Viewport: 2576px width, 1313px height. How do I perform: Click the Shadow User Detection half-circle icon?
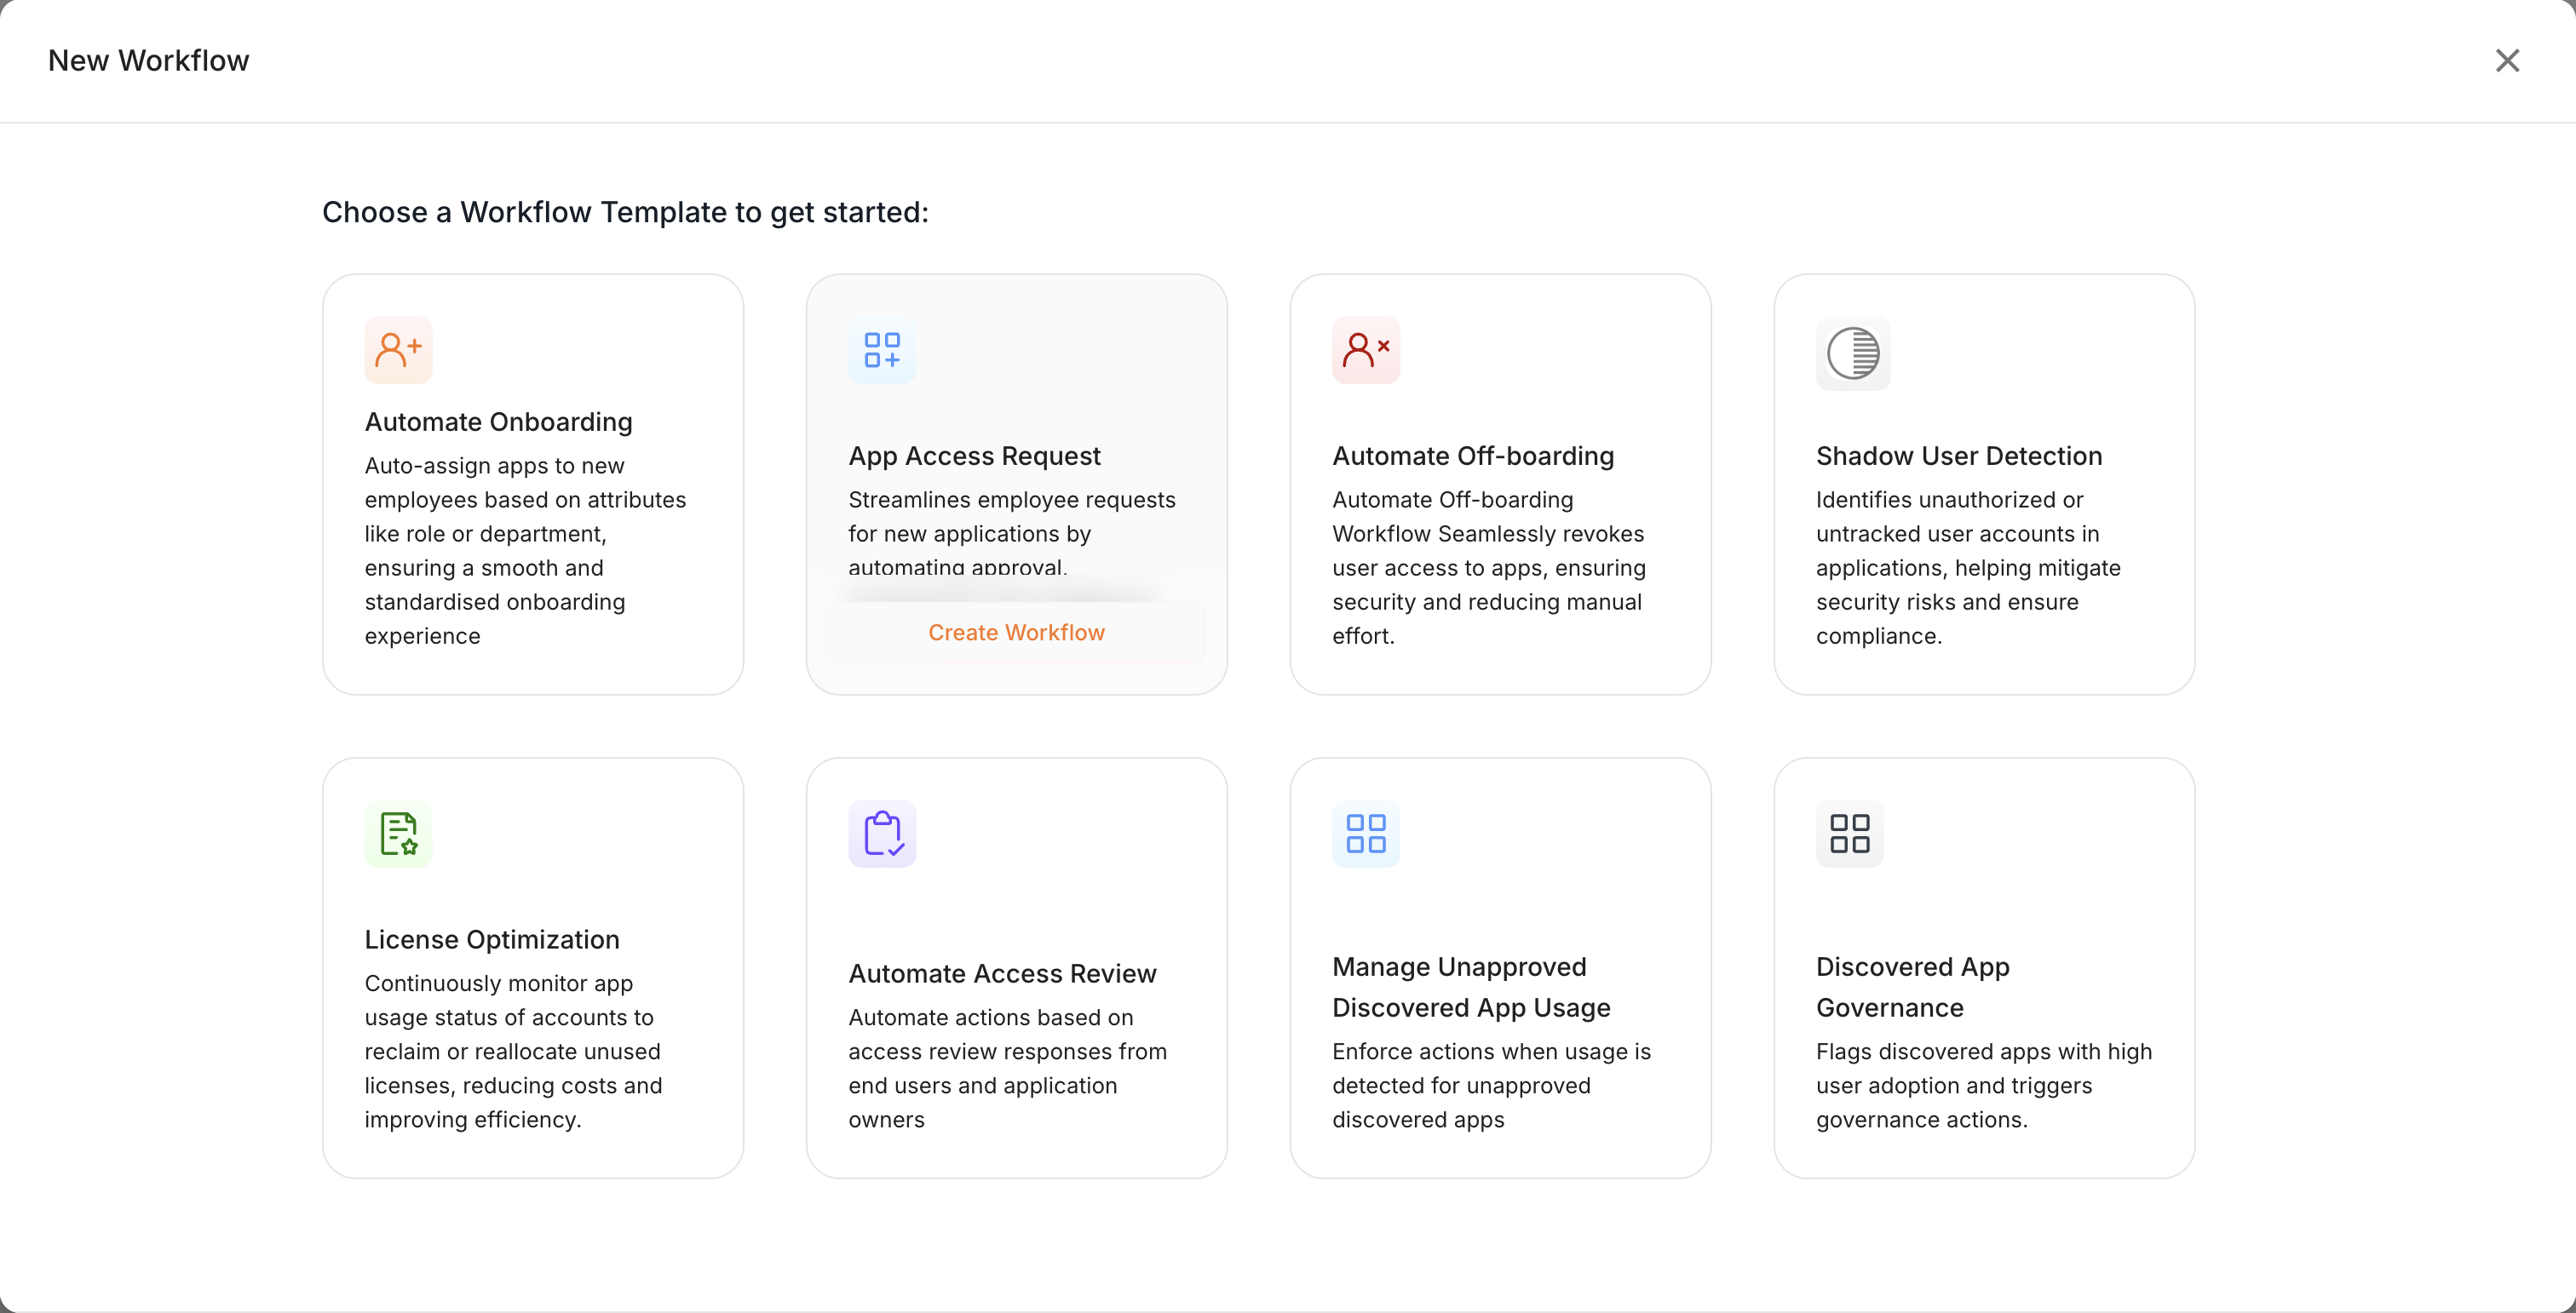click(x=1853, y=353)
